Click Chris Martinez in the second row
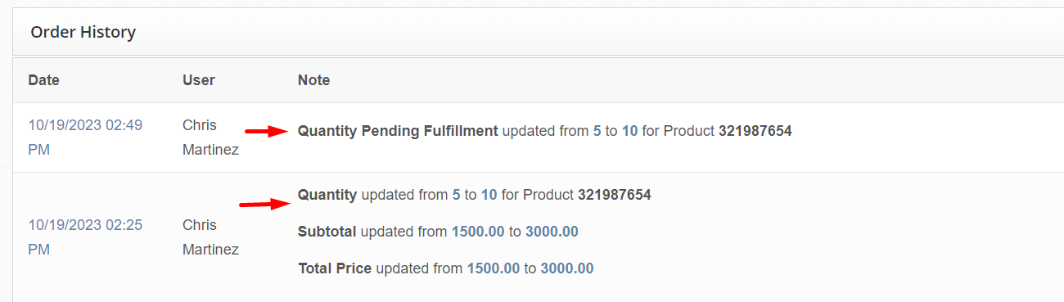Image resolution: width=1064 pixels, height=302 pixels. click(210, 237)
